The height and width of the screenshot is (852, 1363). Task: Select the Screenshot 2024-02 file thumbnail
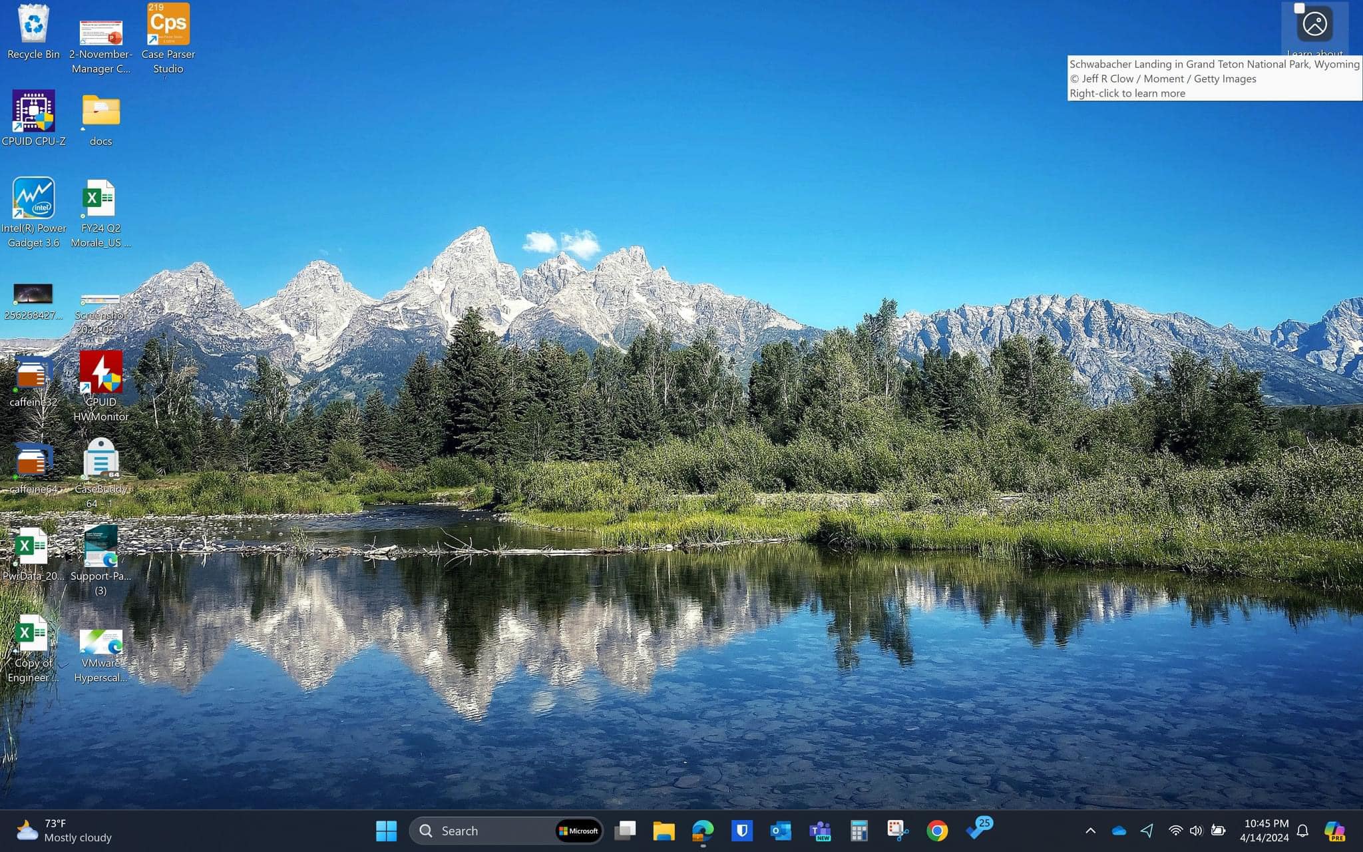pyautogui.click(x=100, y=313)
